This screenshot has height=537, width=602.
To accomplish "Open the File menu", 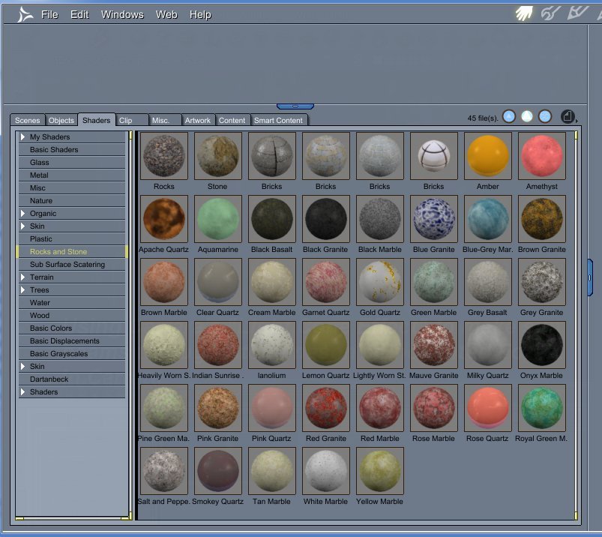I will (49, 14).
